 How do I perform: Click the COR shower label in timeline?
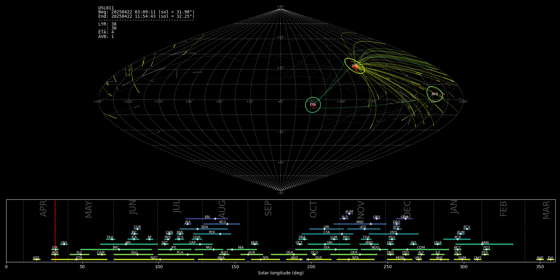coord(137,227)
